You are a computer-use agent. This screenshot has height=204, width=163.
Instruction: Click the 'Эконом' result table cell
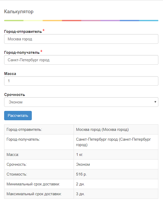[116, 164]
